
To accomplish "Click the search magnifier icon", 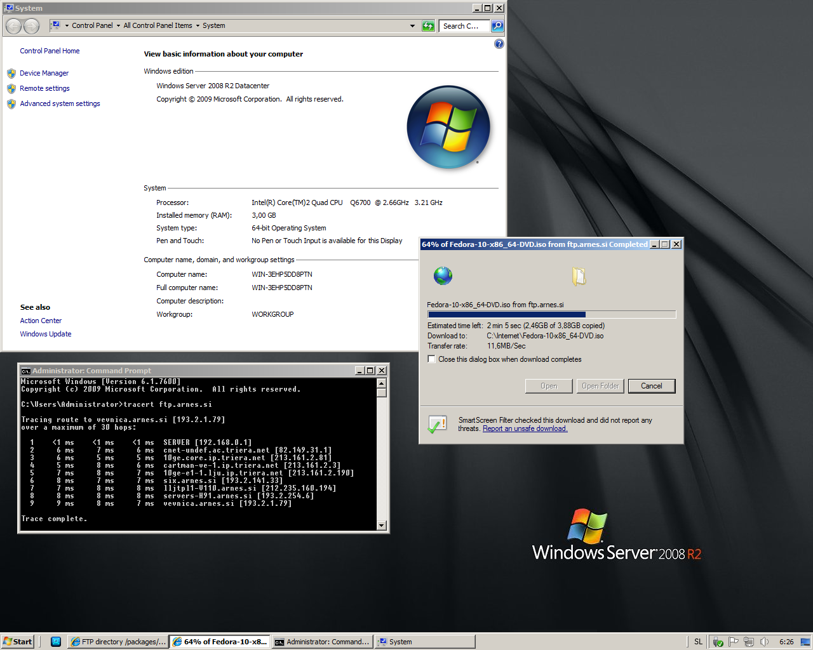I will [x=497, y=26].
